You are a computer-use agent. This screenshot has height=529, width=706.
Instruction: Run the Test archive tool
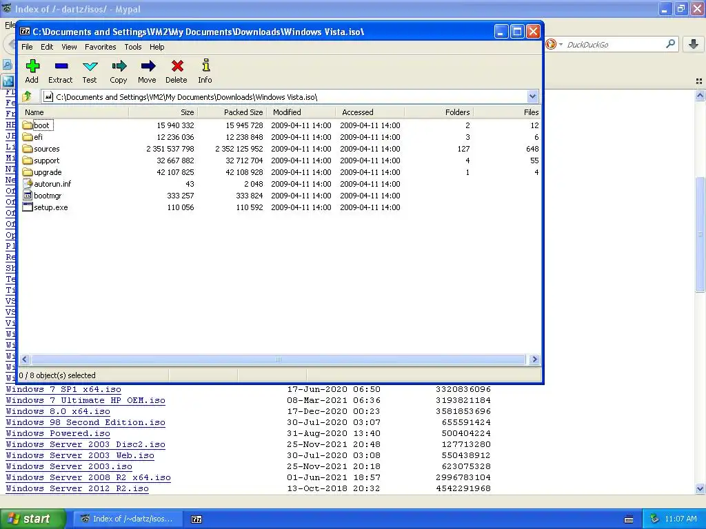click(90, 67)
